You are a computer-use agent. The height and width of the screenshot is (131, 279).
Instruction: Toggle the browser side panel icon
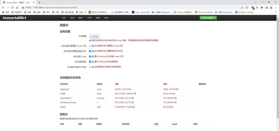(x=266, y=8)
